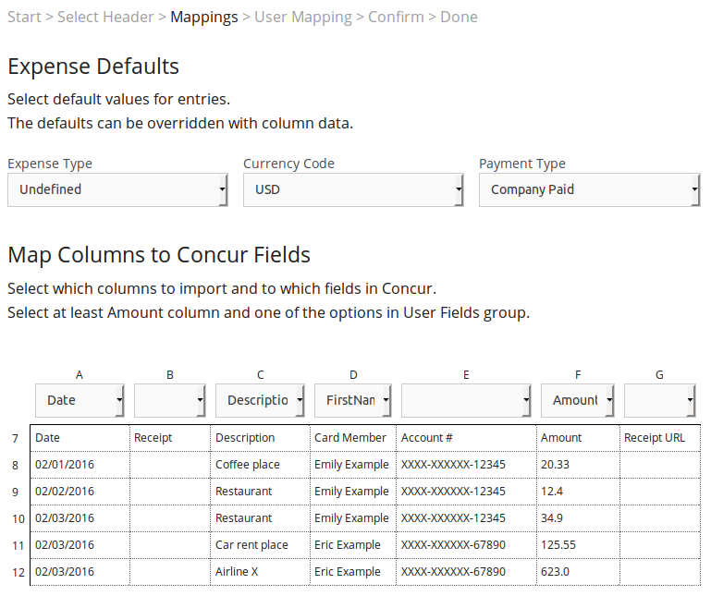Screen dimensions: 711x596
Task: Go to the Done breadcrumb step
Action: tap(459, 18)
